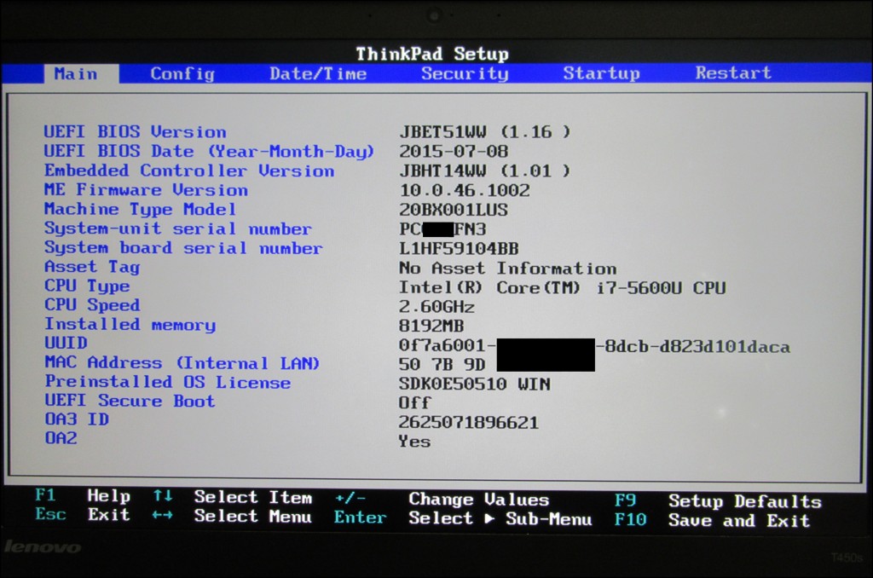Click the OA3 ID value '2625071896621'
The height and width of the screenshot is (578, 873).
click(x=469, y=423)
